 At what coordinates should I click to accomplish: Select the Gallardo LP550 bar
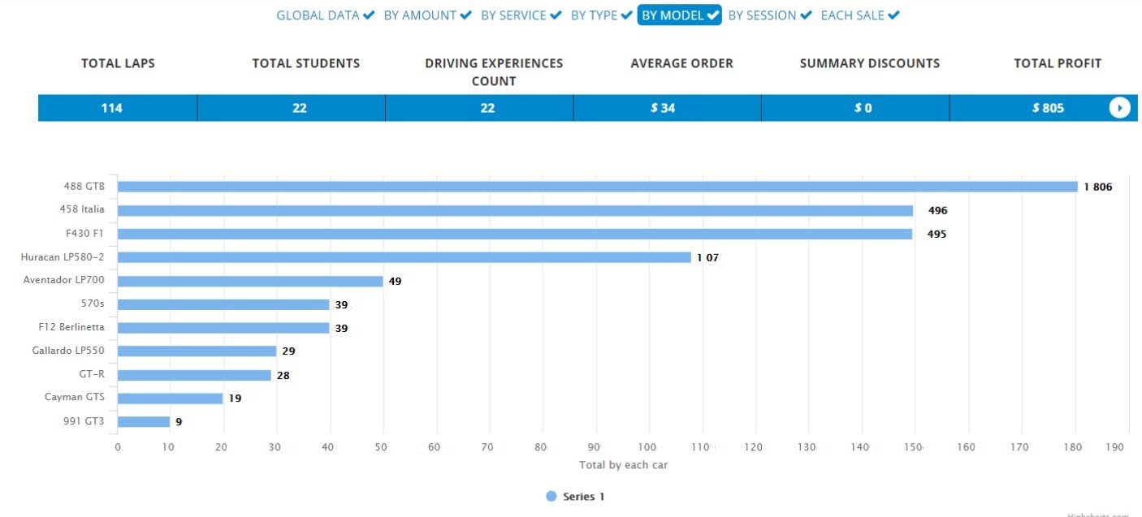(197, 351)
